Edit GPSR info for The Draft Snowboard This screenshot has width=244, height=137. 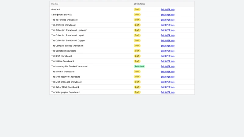[167, 56]
